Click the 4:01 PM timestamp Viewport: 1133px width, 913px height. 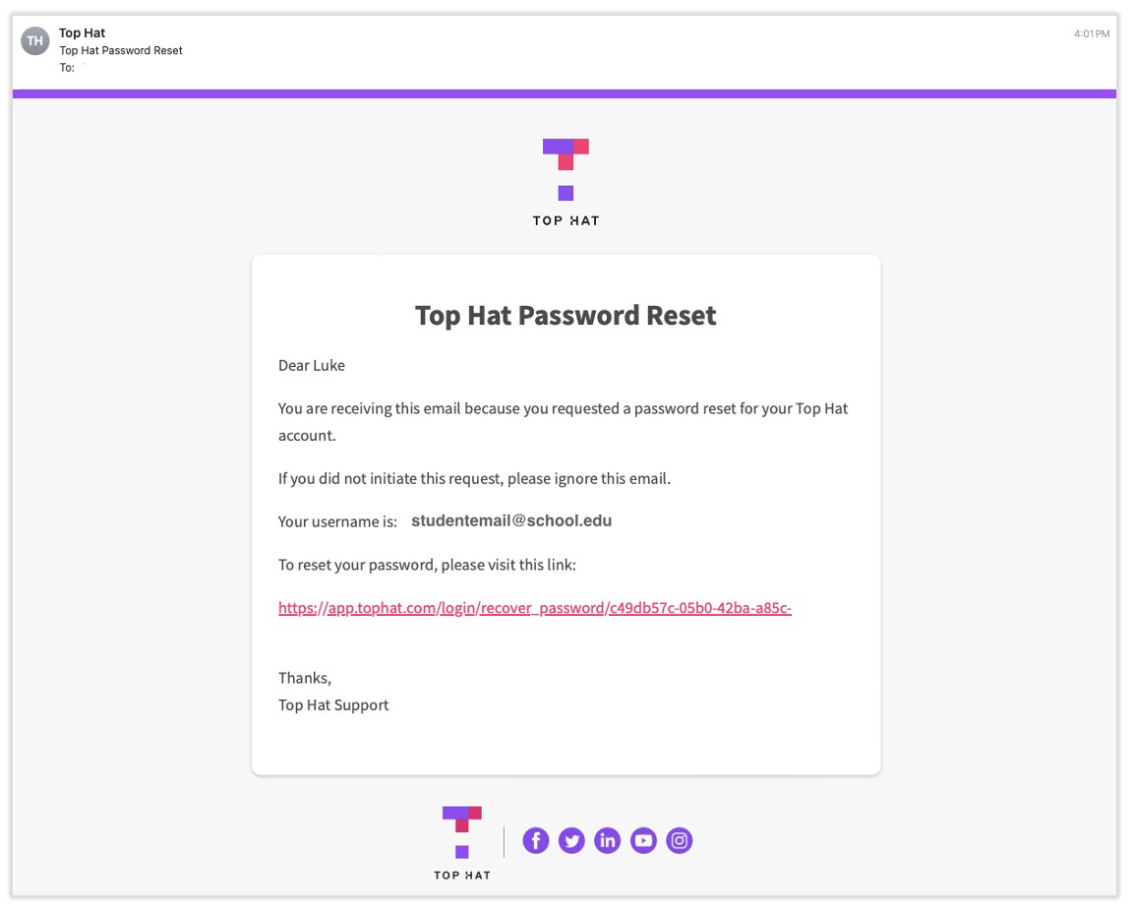tap(1091, 34)
